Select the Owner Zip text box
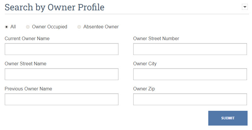The image size is (252, 130). (x=190, y=99)
